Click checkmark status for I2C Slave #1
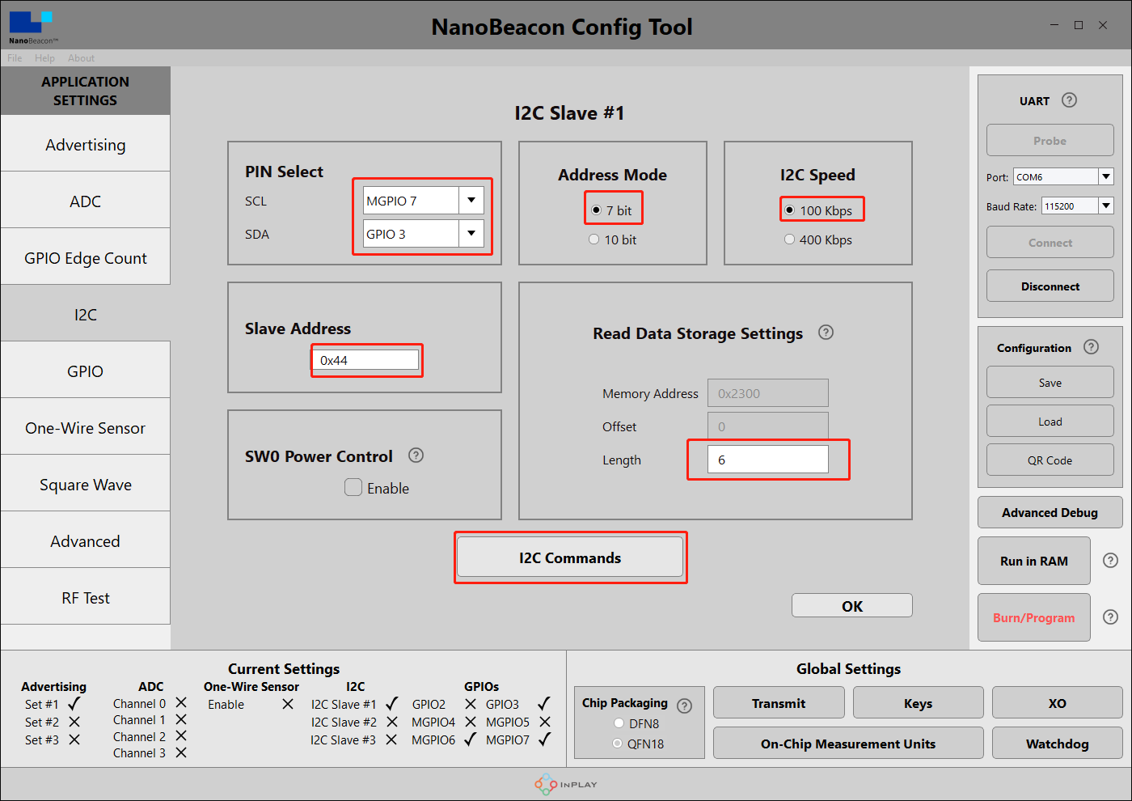Viewport: 1132px width, 801px height. 392,704
